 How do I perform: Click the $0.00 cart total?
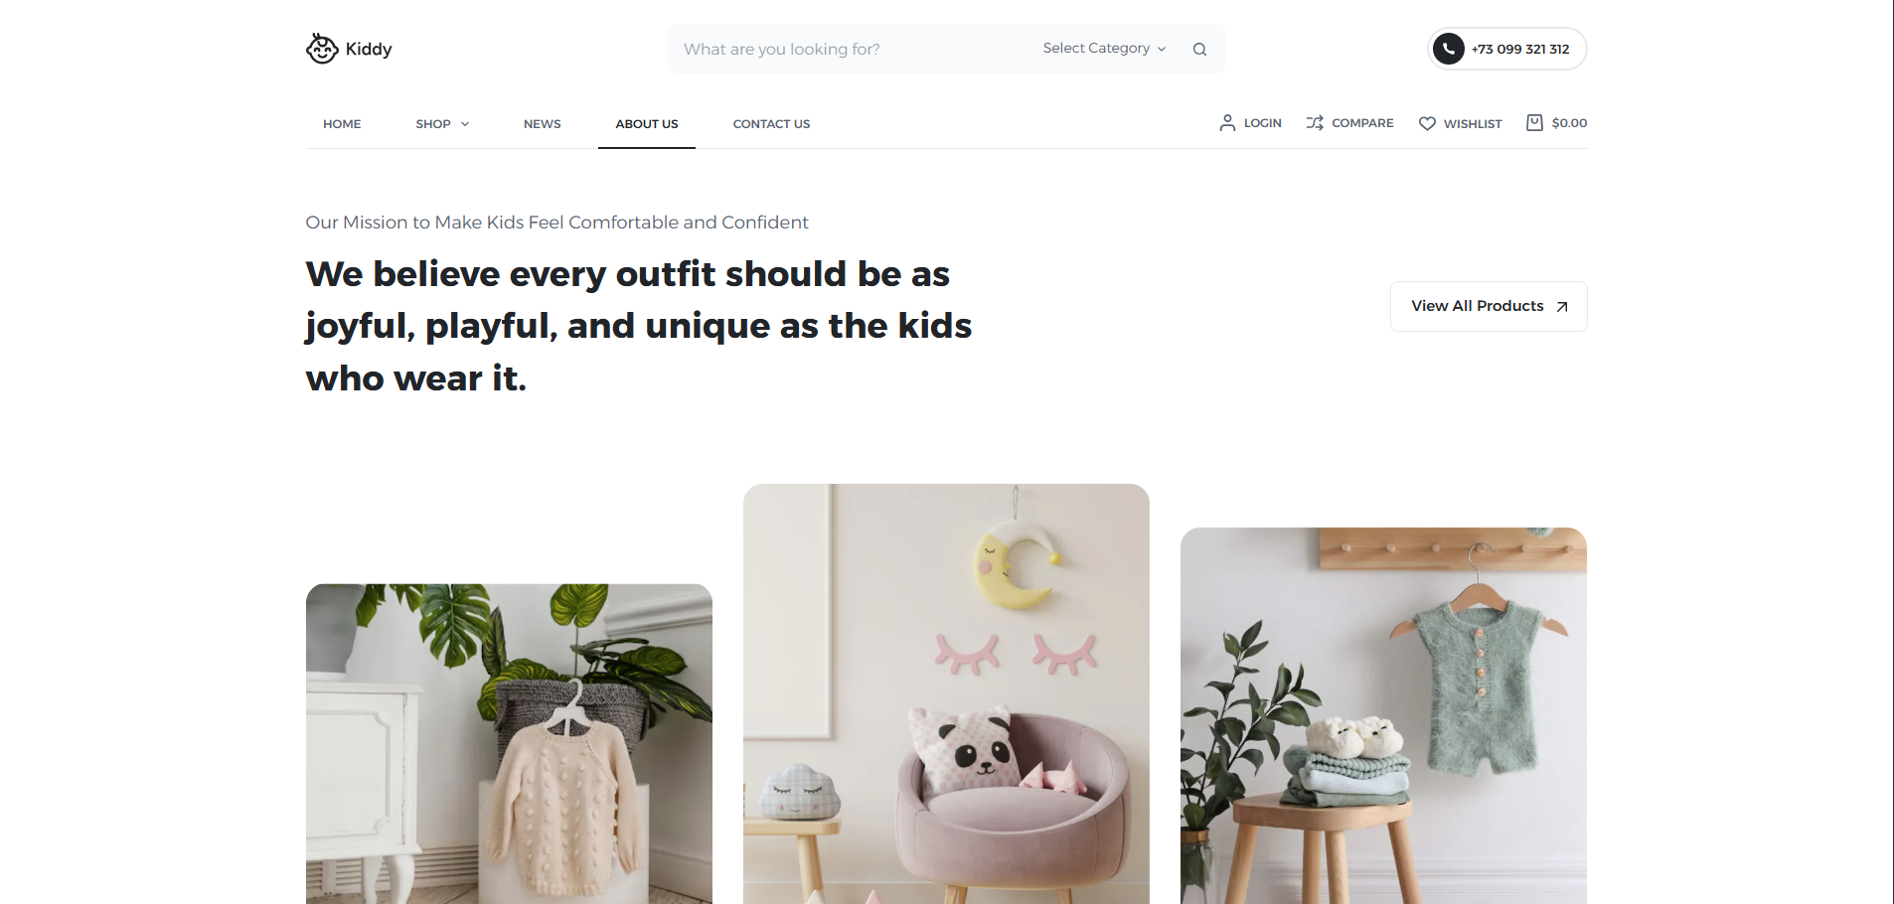[x=1569, y=123]
